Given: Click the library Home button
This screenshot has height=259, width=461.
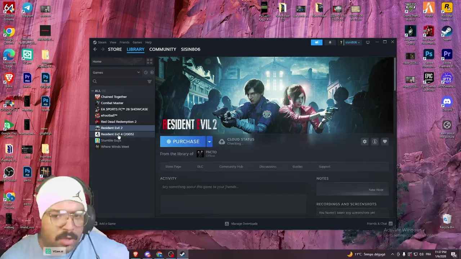Looking at the screenshot, I should pos(117,62).
